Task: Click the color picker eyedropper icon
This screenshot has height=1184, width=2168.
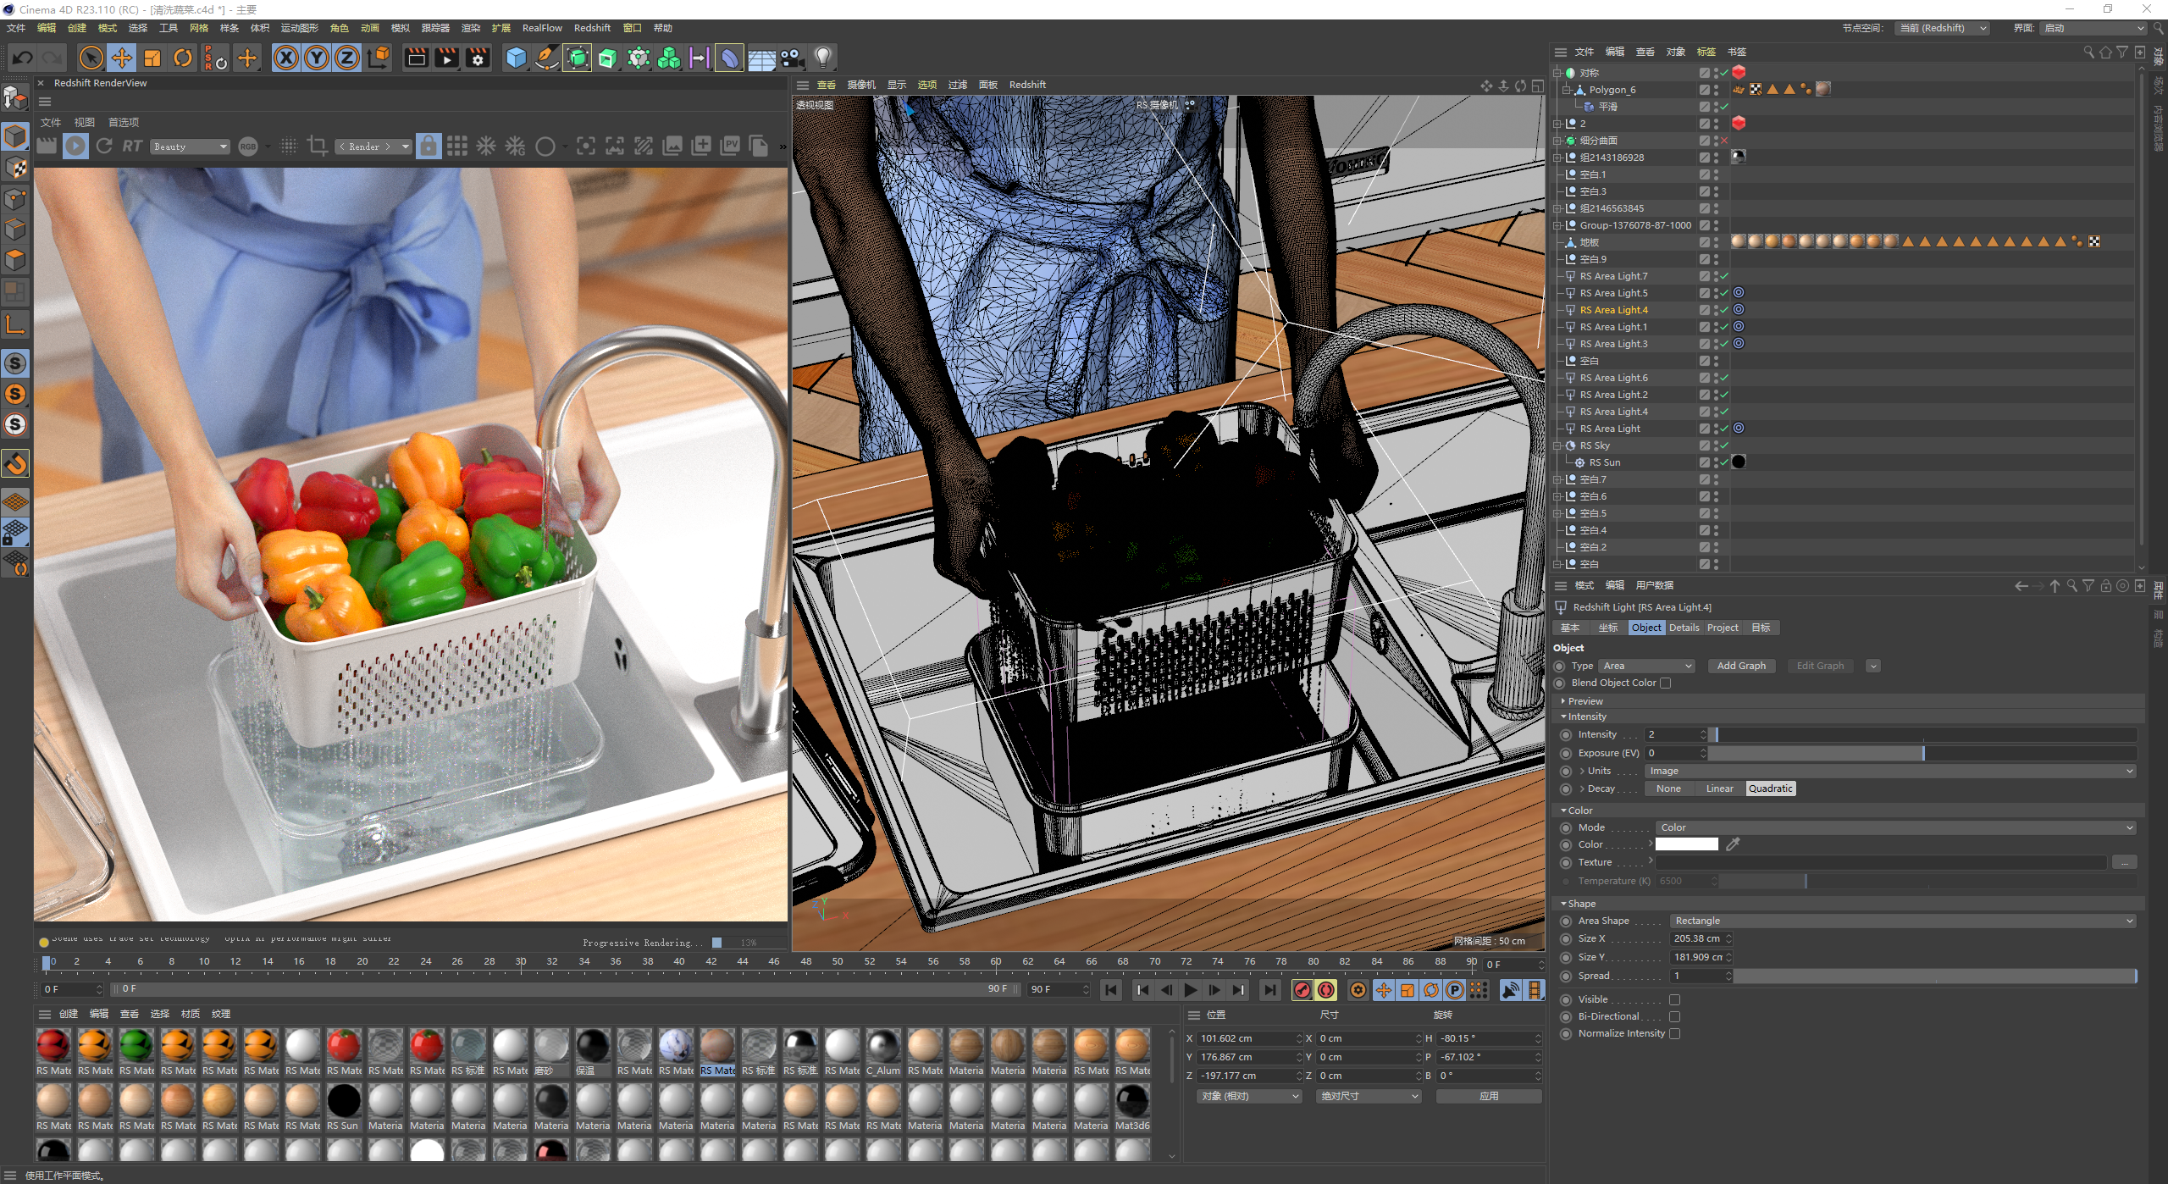Action: click(x=1733, y=844)
